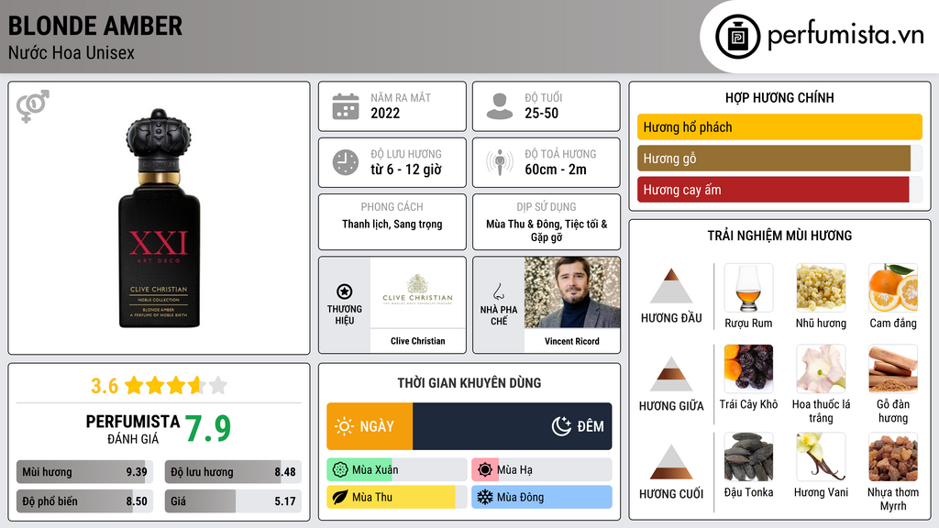Click the Hương hổ phách accord bar
This screenshot has height=528, width=939.
pyautogui.click(x=779, y=126)
